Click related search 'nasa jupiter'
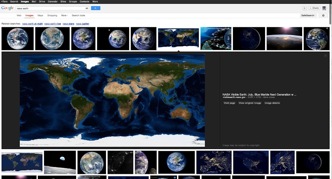 coord(82,24)
